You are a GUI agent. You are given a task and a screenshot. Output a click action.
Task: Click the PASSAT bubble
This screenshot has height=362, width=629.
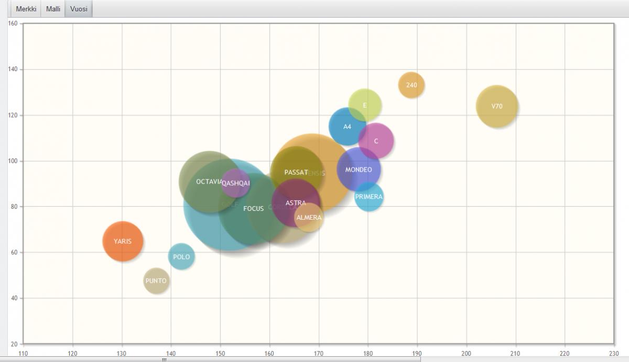pyautogui.click(x=296, y=172)
